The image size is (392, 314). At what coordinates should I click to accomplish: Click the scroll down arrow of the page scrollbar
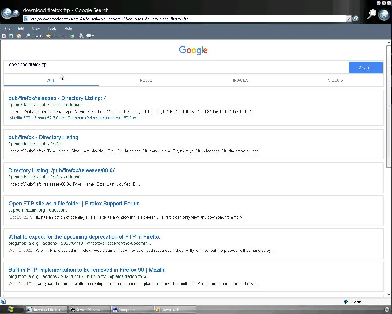(x=389, y=295)
